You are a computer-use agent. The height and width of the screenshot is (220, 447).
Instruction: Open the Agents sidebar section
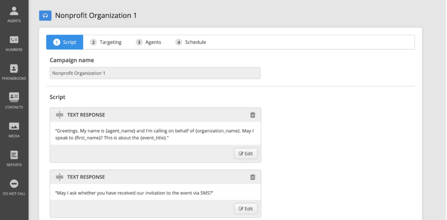(x=14, y=14)
